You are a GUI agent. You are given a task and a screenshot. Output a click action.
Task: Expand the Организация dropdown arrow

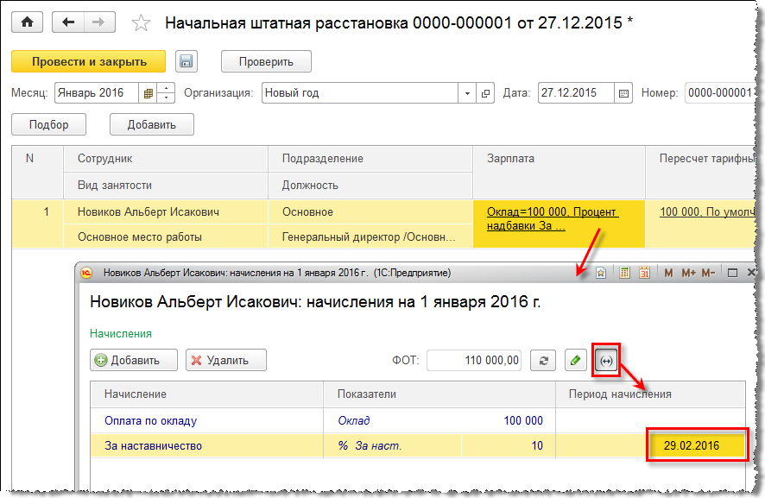point(468,93)
